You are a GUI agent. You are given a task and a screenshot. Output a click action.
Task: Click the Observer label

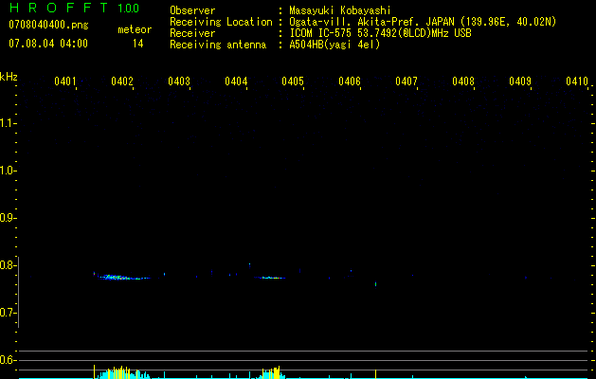(192, 10)
